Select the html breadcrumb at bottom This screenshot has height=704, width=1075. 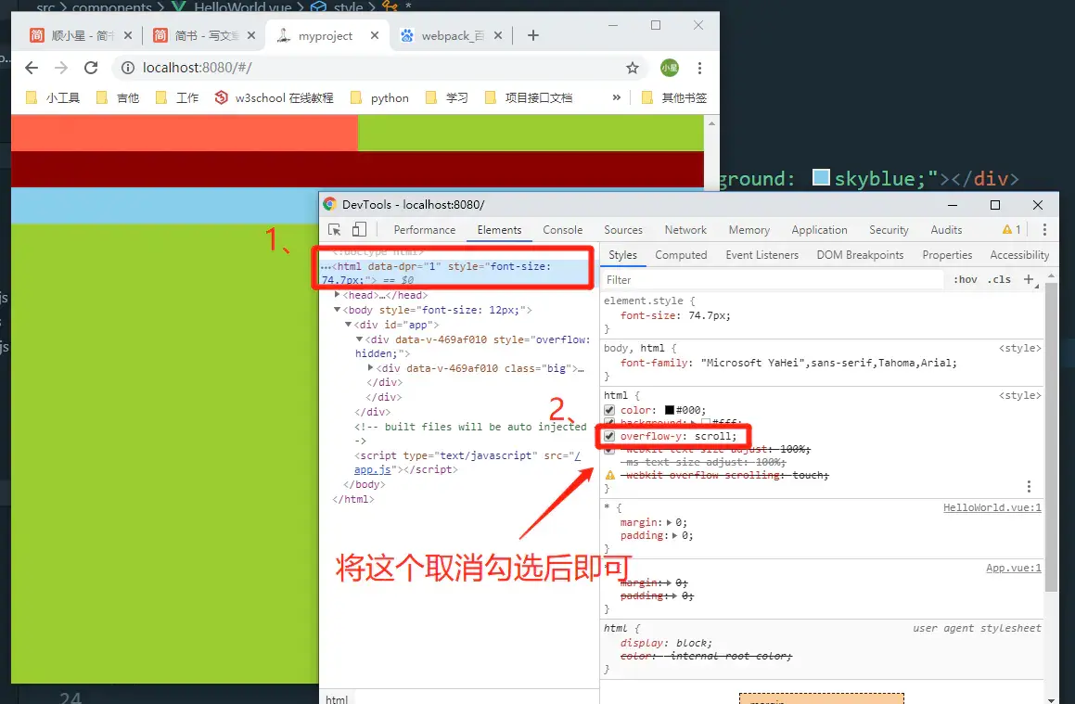[x=337, y=699]
